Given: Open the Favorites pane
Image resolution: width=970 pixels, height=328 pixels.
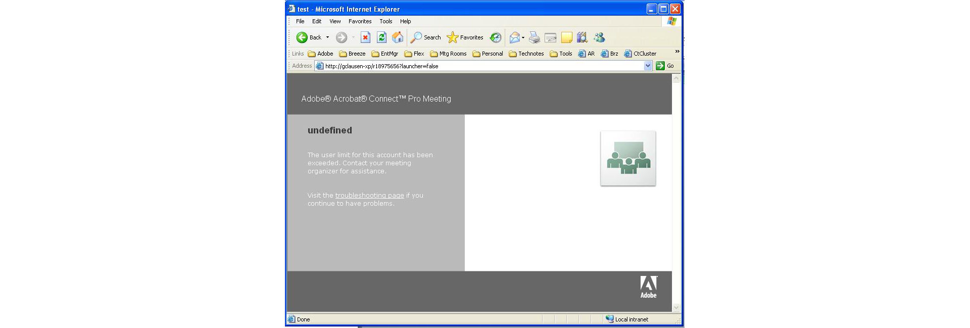Looking at the screenshot, I should click(x=465, y=37).
